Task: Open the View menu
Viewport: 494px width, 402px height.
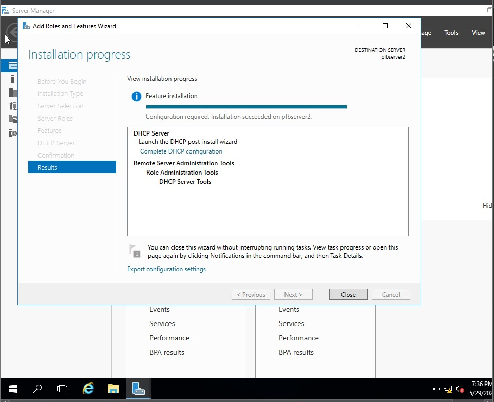Action: point(478,32)
